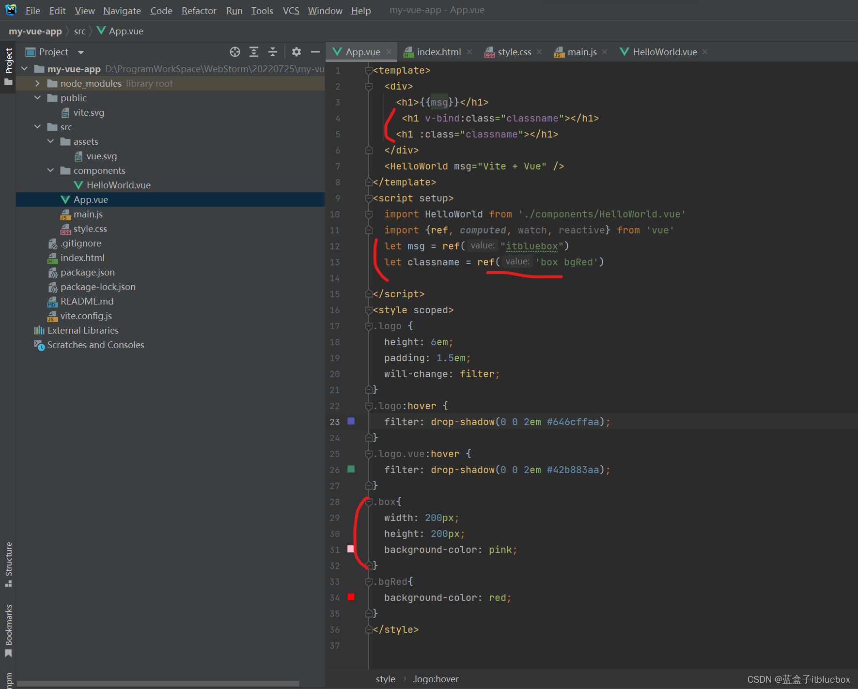
Task: Click .logo:hover in the bottom breadcrumb
Action: (x=436, y=679)
